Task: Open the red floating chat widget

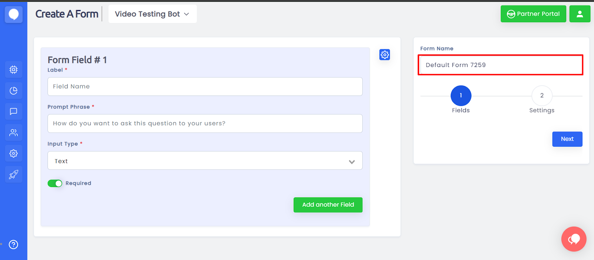Action: pyautogui.click(x=574, y=239)
